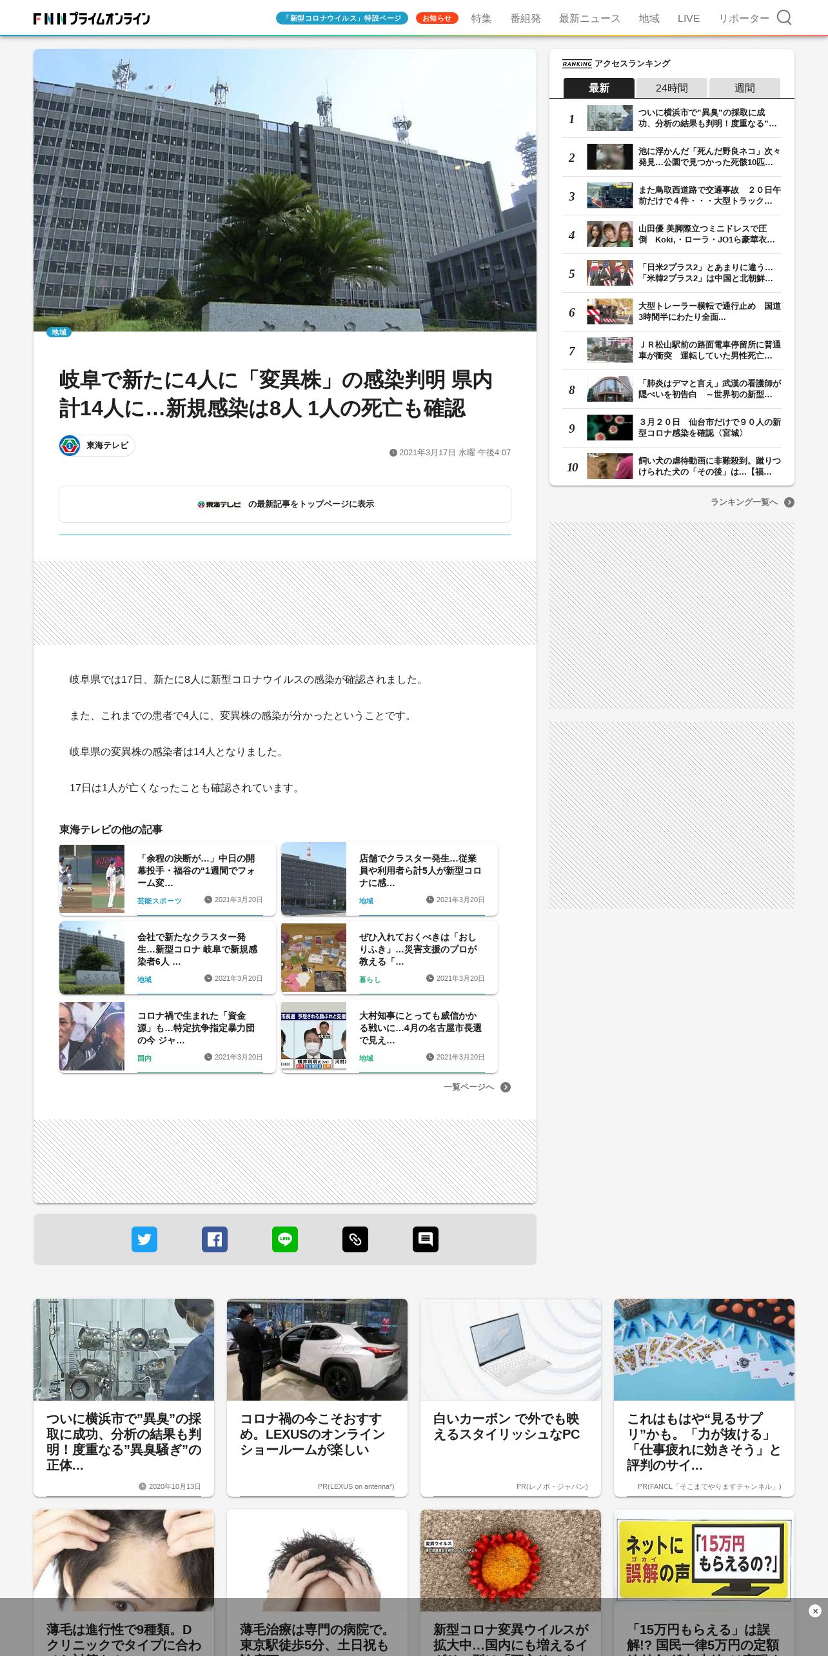Open LEXUSのオンラインショールーム card

coord(317,1397)
